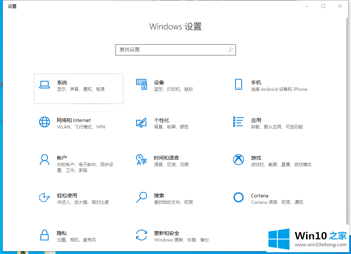Click the text Windows 更新、恢复、备份
351x254 pixels.
(181, 240)
